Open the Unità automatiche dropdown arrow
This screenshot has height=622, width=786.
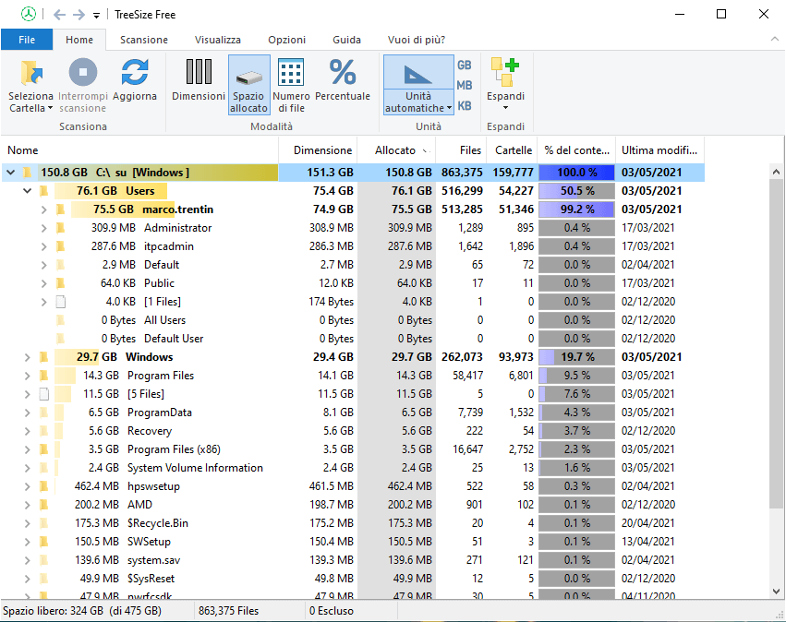pyautogui.click(x=449, y=108)
